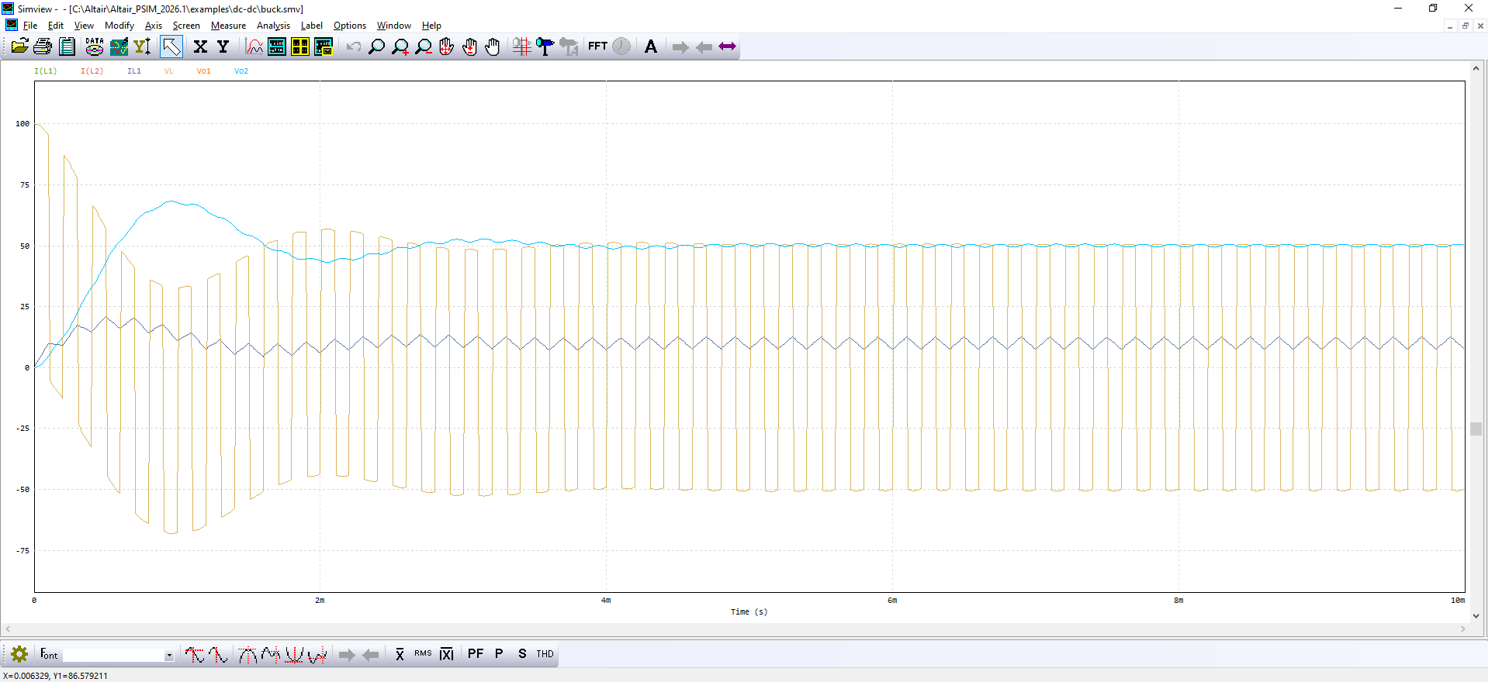Click the vertical scrollbar up arrow

tap(1476, 68)
